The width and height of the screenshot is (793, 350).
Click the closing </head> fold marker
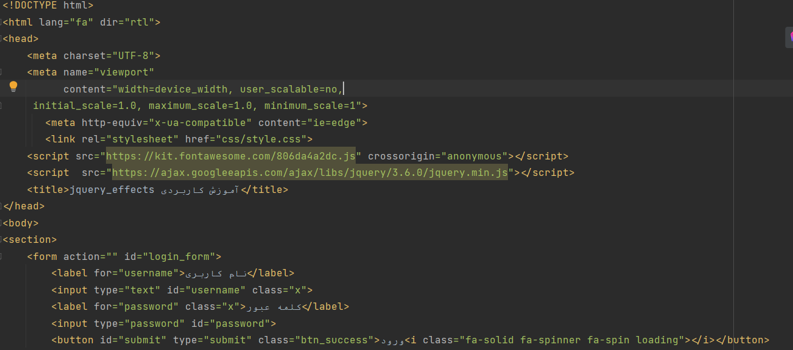1,206
